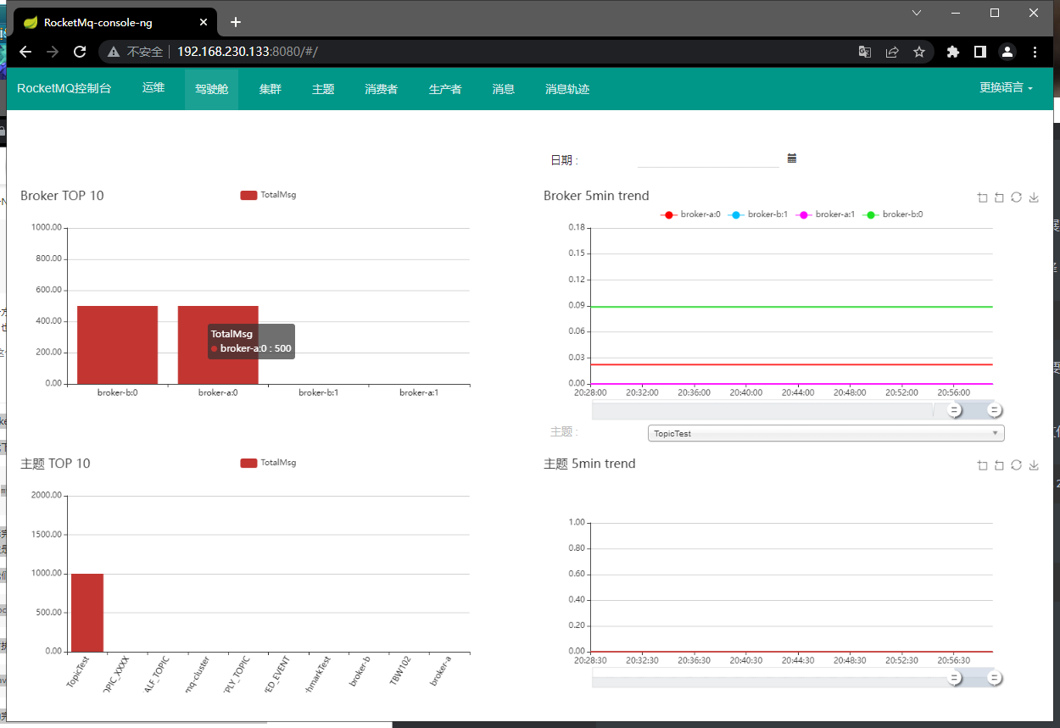This screenshot has width=1060, height=728.
Task: Click the broker-b:0 bar in Broker TOP 10
Action: [117, 345]
